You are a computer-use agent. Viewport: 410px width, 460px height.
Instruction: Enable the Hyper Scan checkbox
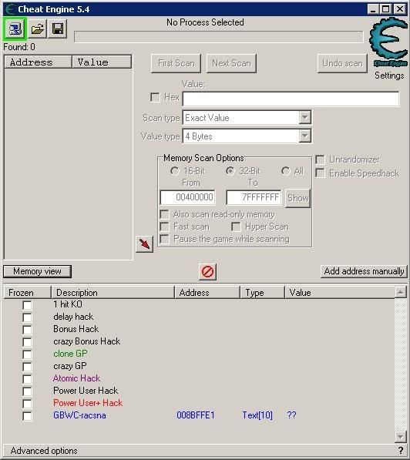(x=236, y=227)
